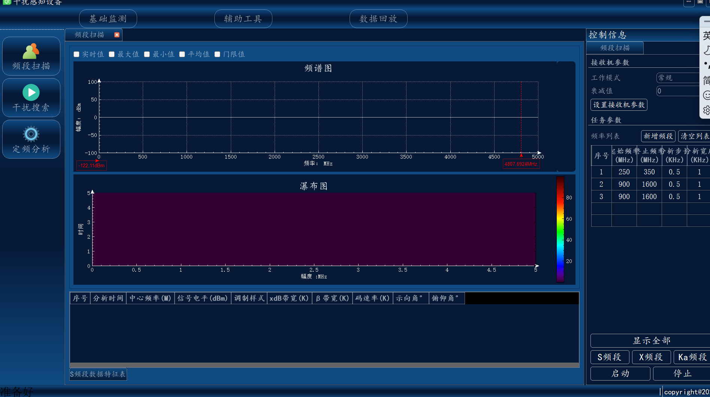Screen dimensions: 710x397
Task: Click the red frequency marker on spectrum axis
Action: (x=521, y=155)
